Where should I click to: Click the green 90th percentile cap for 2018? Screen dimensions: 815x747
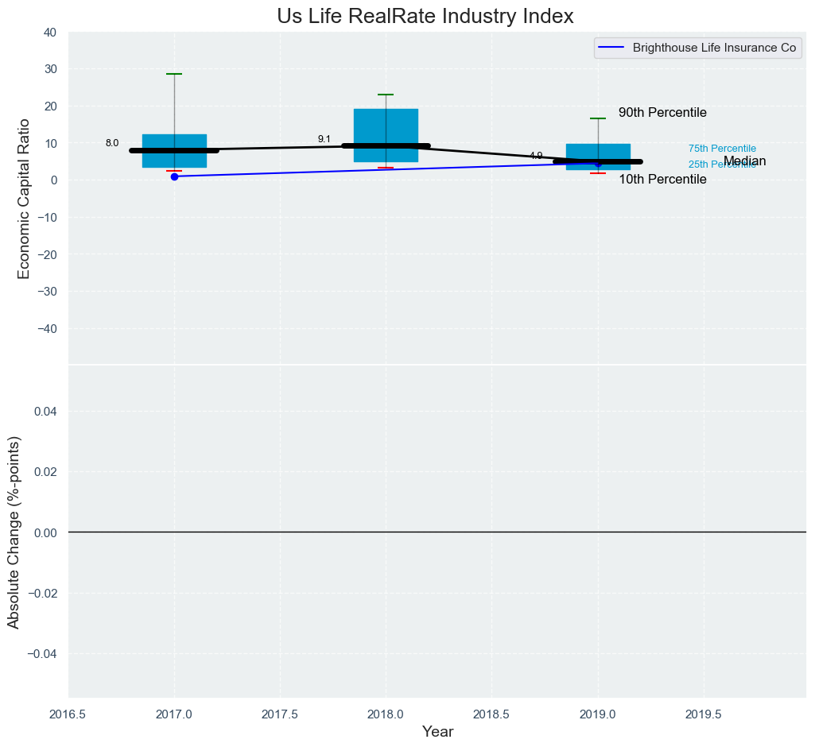pyautogui.click(x=386, y=95)
